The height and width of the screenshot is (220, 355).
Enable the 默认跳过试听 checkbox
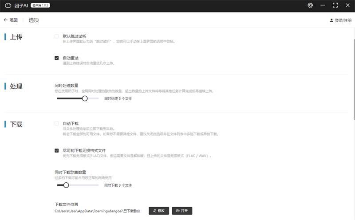point(57,36)
